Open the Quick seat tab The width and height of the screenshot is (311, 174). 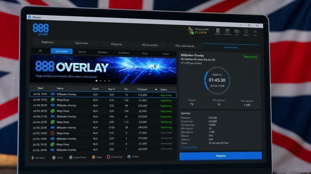[81, 43]
